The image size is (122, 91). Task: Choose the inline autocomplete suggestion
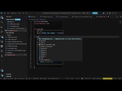click(60, 41)
